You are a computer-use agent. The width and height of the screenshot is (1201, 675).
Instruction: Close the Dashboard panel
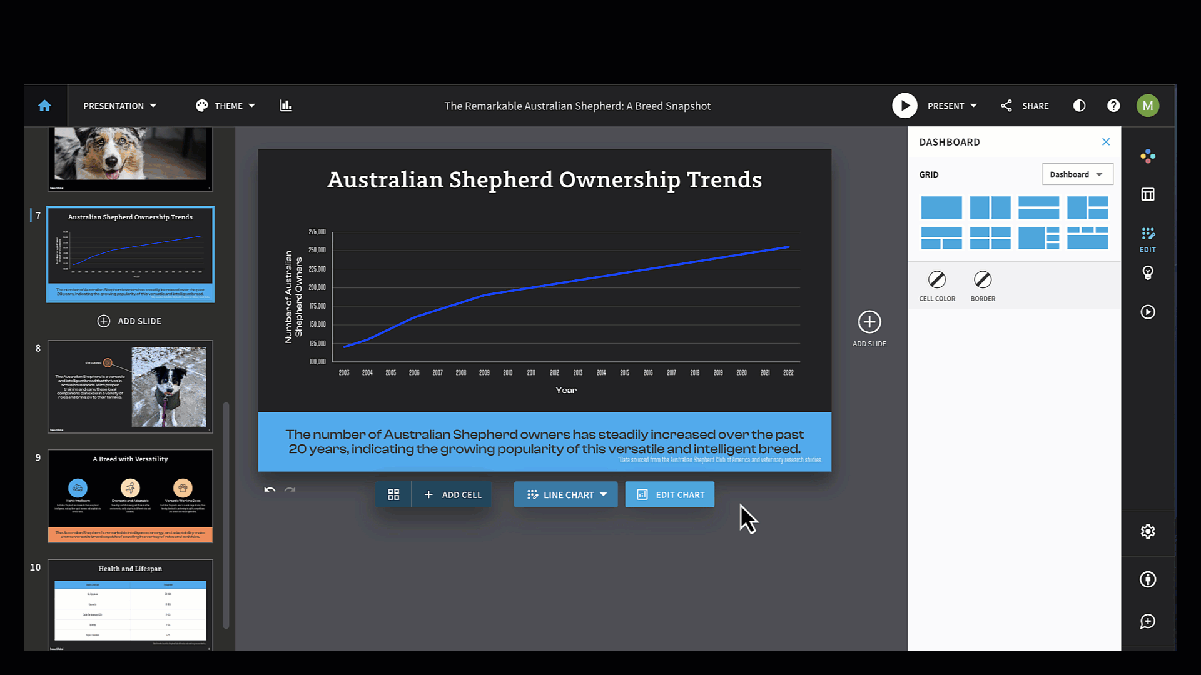tap(1106, 142)
